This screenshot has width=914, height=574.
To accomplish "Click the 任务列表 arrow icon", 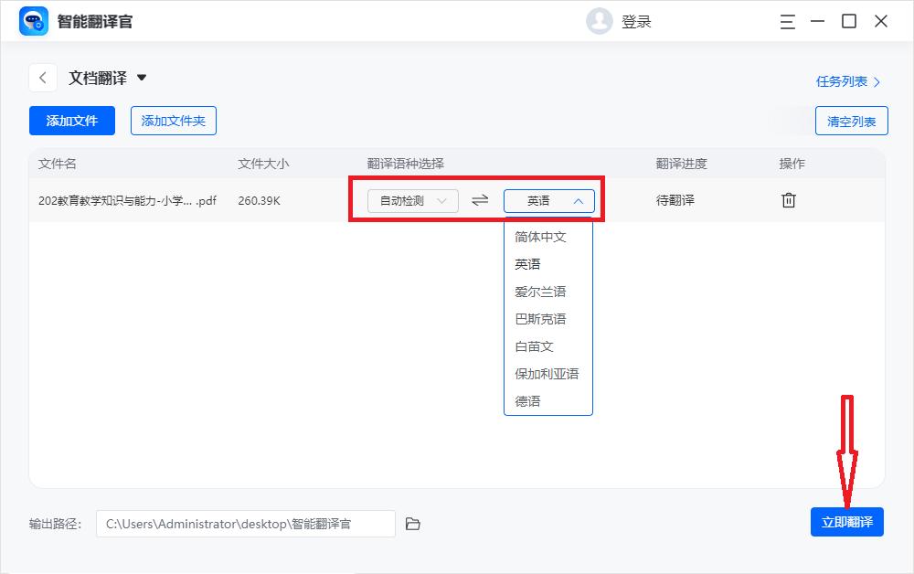I will (877, 81).
